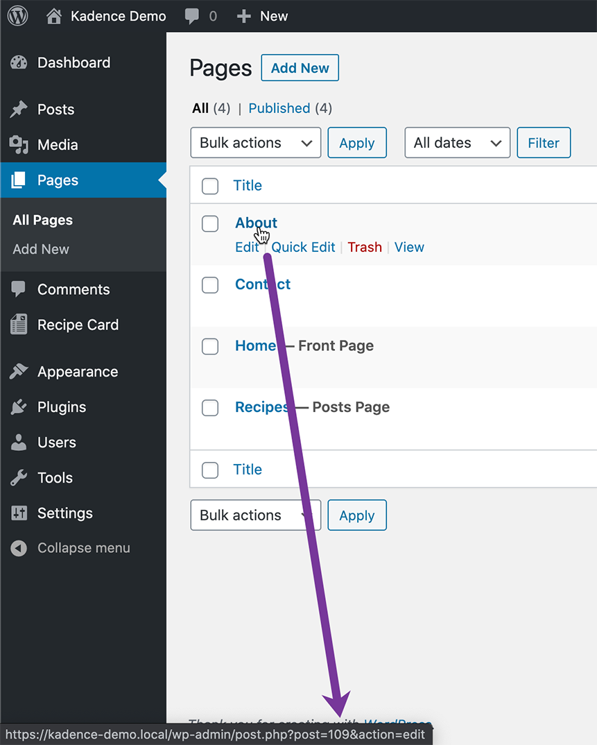This screenshot has width=597, height=745.
Task: Open the top Bulk actions dropdown
Action: [x=255, y=143]
